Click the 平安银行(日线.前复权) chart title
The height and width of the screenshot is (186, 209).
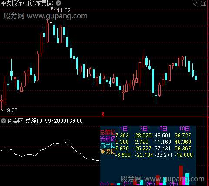27,3
